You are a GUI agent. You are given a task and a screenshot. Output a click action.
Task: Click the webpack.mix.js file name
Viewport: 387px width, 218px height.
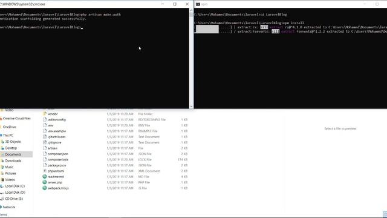[x=58, y=188]
